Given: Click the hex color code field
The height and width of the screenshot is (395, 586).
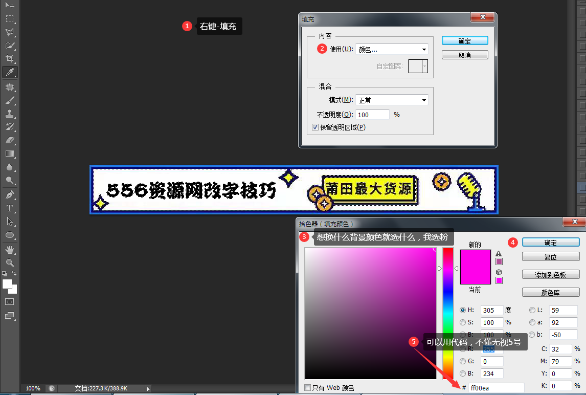Looking at the screenshot, I should (x=496, y=388).
